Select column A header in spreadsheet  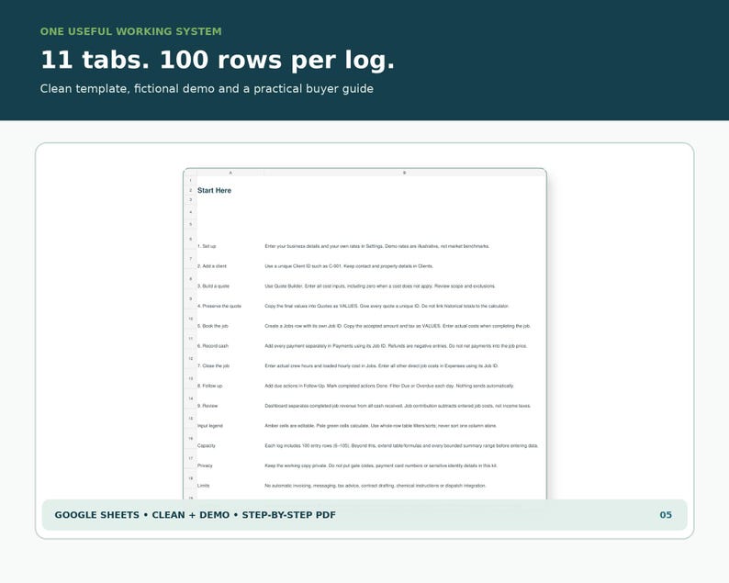pyautogui.click(x=230, y=173)
